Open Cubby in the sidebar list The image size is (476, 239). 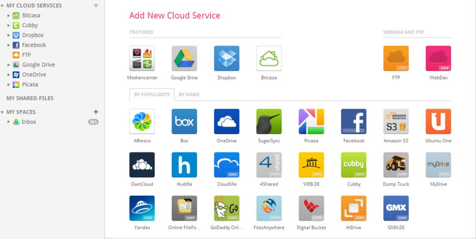(x=25, y=26)
